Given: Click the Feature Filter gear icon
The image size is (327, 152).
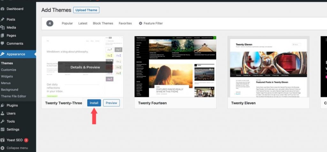Looking at the screenshot, I should coord(141,23).
